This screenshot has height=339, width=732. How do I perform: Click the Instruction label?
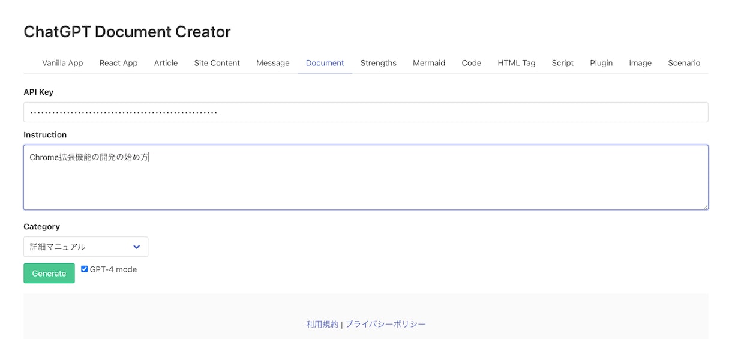45,134
